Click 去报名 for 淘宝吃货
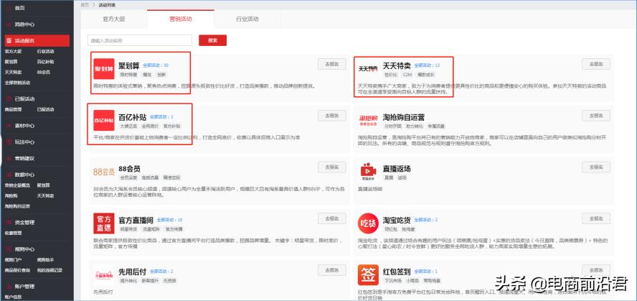The height and width of the screenshot is (301, 637). click(596, 218)
